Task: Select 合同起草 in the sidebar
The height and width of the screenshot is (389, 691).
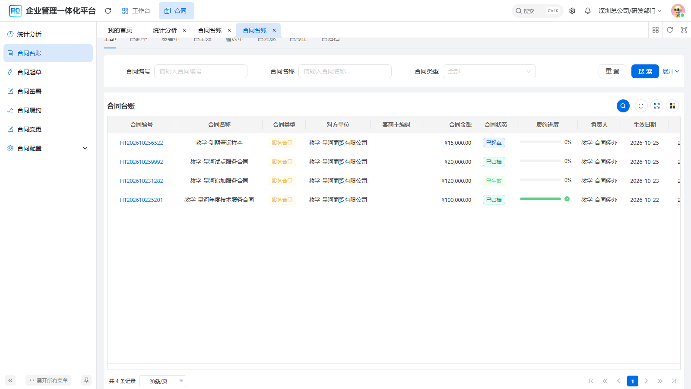Action: (x=48, y=72)
